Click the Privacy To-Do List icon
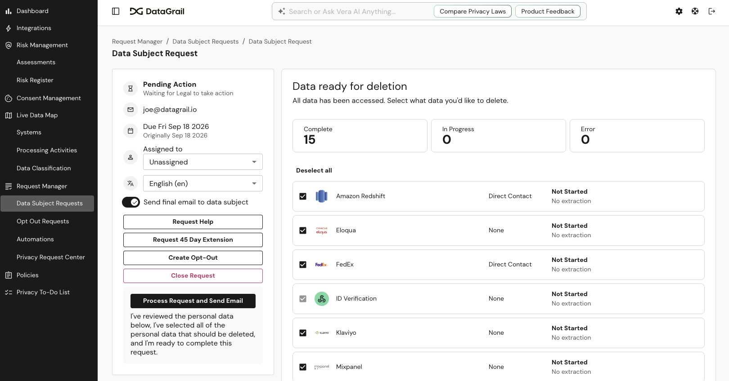This screenshot has width=729, height=381. pos(9,292)
